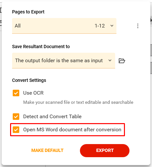
Task: Open the three-dot more options menu
Action: [x=138, y=26]
